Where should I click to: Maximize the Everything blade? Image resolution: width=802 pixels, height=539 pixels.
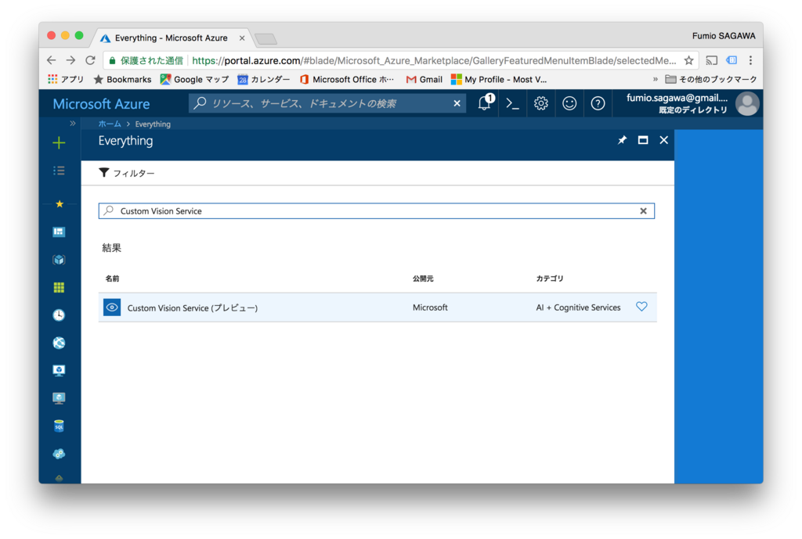click(643, 140)
